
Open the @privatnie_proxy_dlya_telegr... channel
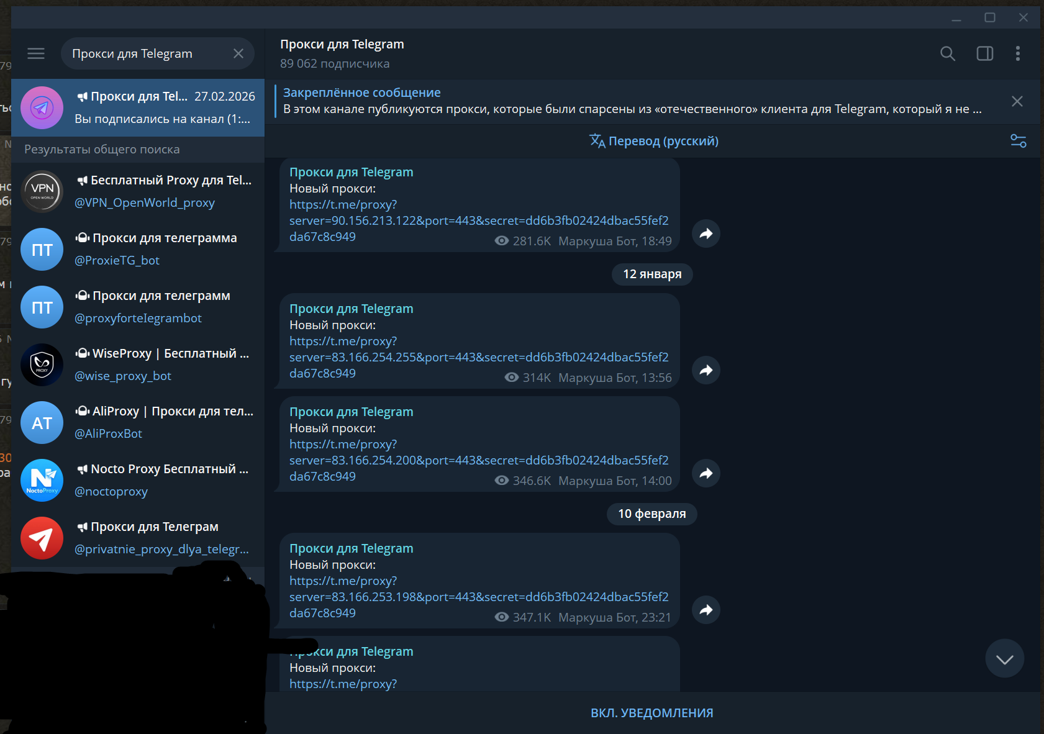click(138, 538)
